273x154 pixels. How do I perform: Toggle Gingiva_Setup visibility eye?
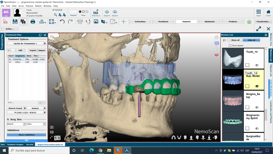[x=257, y=107]
